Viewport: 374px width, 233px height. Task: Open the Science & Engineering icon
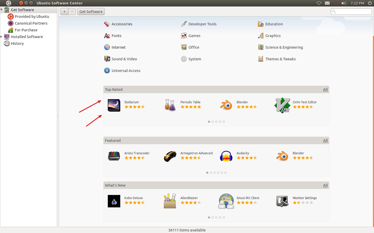[261, 47]
